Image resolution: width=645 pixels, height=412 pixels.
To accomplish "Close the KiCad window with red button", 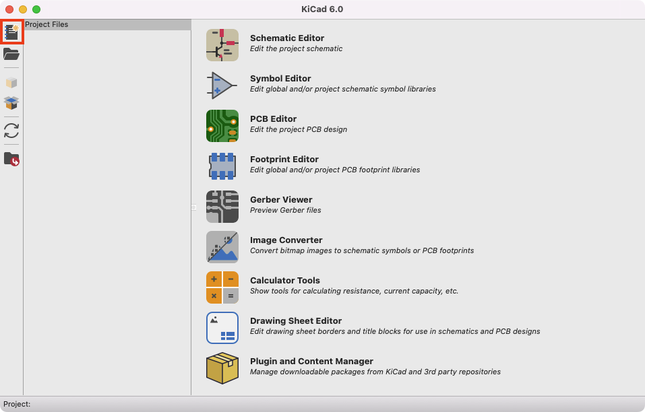I will (9, 9).
